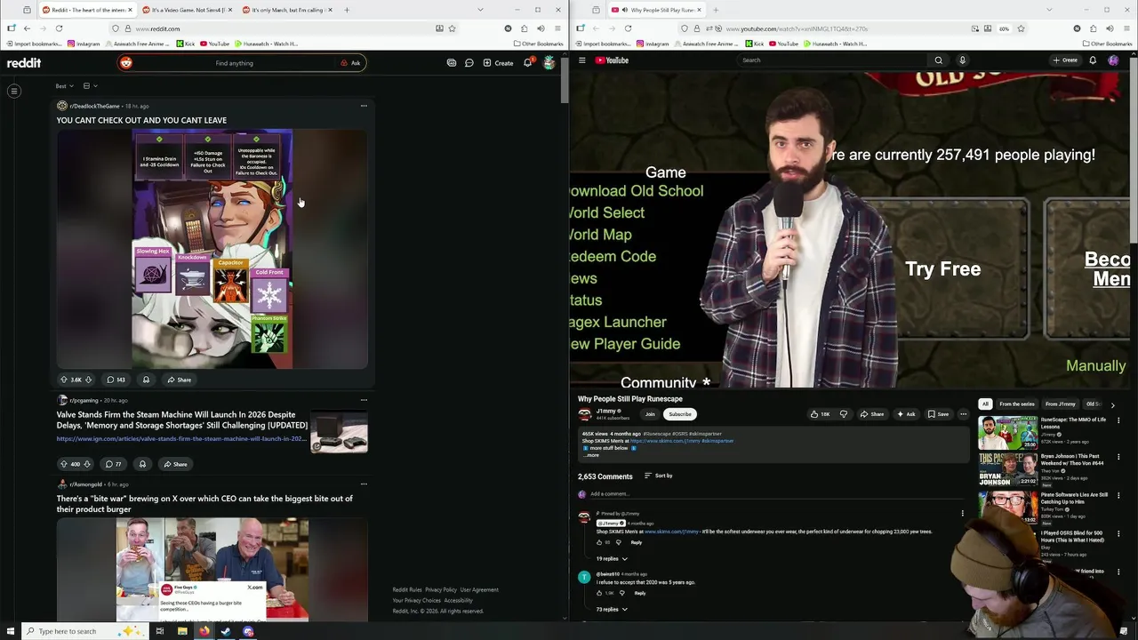Open r/pcgaming subreddit link
This screenshot has width=1138, height=640.
(x=84, y=400)
